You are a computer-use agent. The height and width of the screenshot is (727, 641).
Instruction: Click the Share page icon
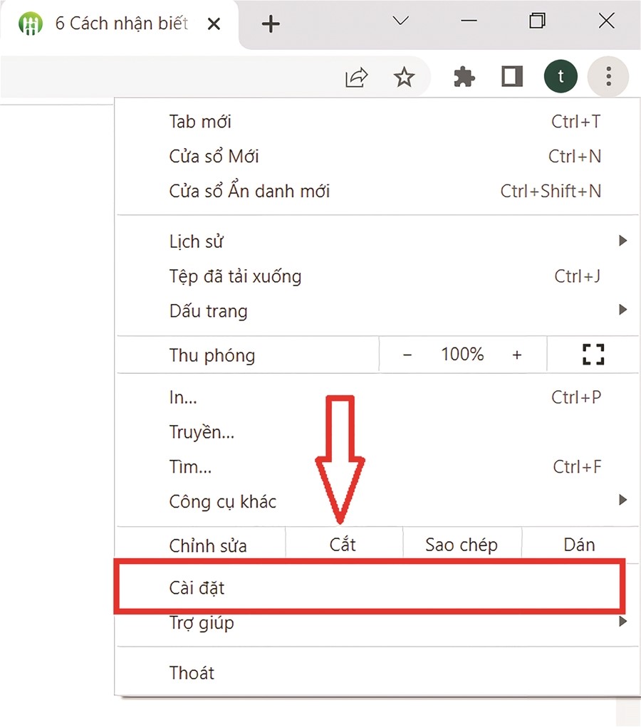pos(357,77)
